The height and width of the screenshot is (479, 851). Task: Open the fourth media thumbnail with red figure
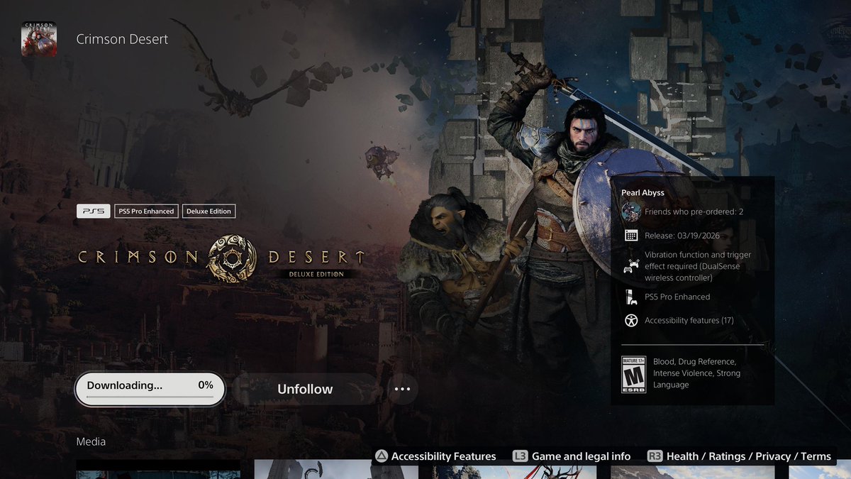pyautogui.click(x=693, y=469)
